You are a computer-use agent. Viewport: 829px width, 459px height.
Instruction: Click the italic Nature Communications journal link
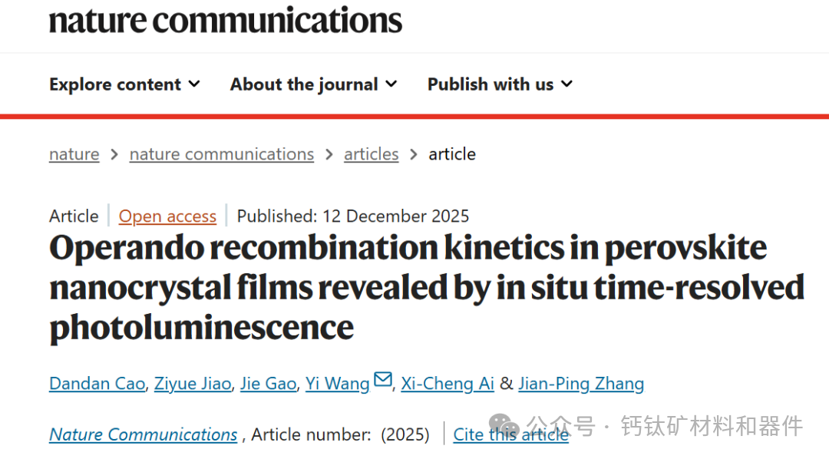(143, 434)
